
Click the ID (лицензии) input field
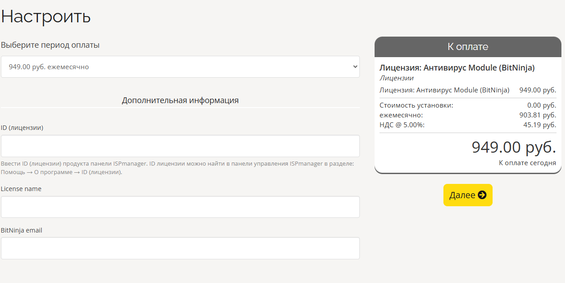[x=180, y=146]
